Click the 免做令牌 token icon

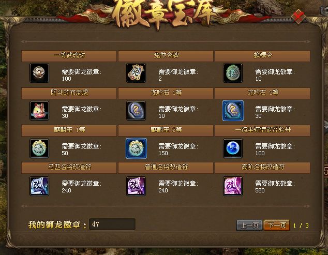tap(136, 73)
